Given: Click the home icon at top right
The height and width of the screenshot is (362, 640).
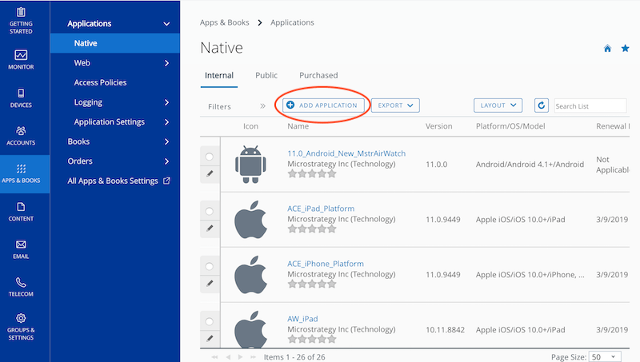Looking at the screenshot, I should click(607, 49).
